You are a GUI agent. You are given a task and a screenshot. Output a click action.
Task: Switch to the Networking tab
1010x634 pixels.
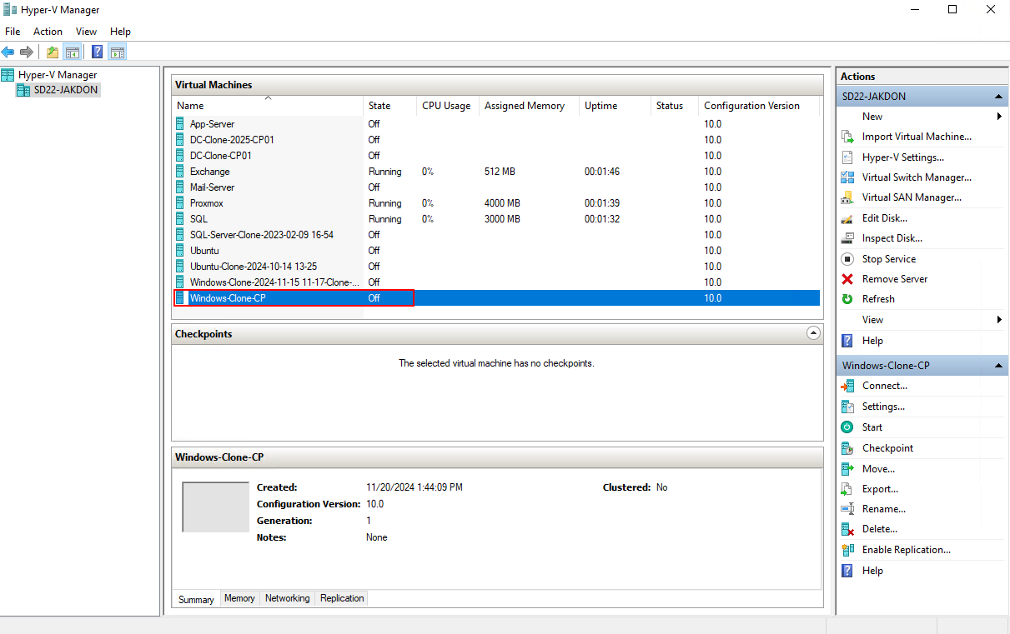click(x=287, y=598)
